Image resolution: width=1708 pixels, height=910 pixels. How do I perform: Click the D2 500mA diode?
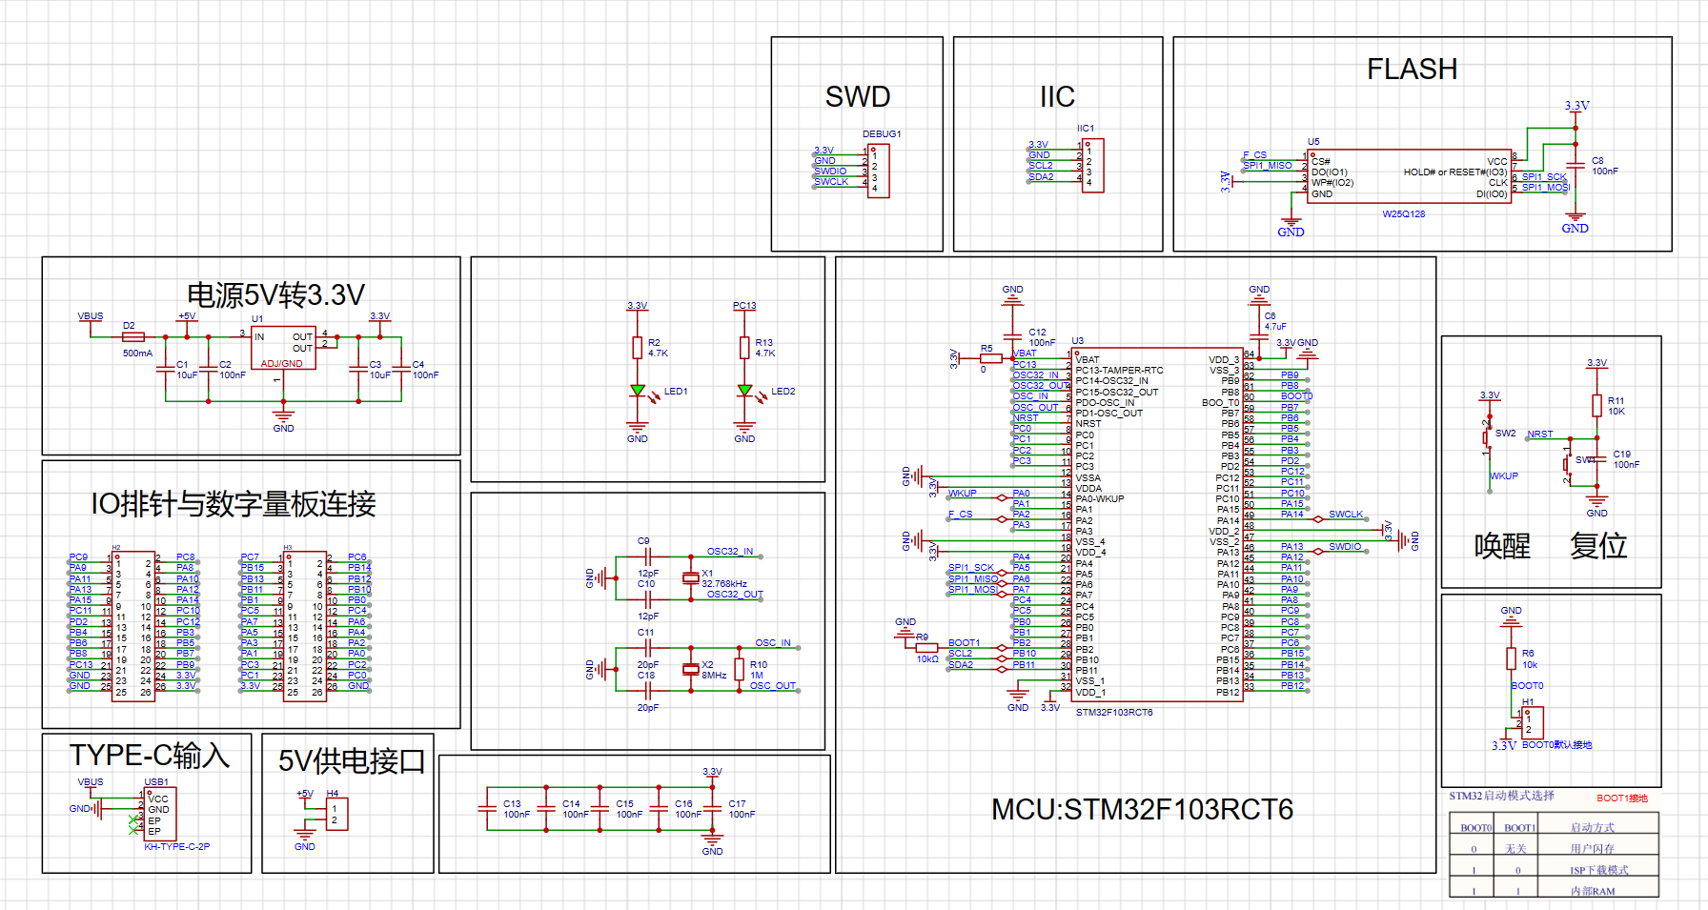click(x=133, y=337)
